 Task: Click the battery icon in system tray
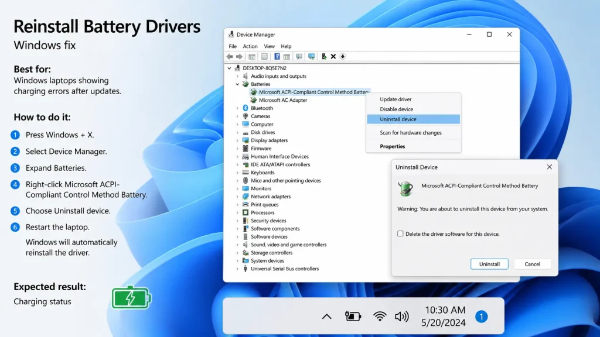click(353, 317)
